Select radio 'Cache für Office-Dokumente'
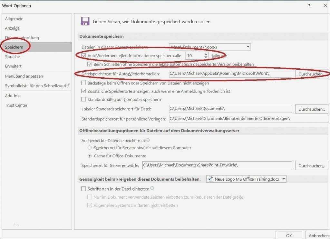The height and width of the screenshot is (239, 330). [x=89, y=155]
